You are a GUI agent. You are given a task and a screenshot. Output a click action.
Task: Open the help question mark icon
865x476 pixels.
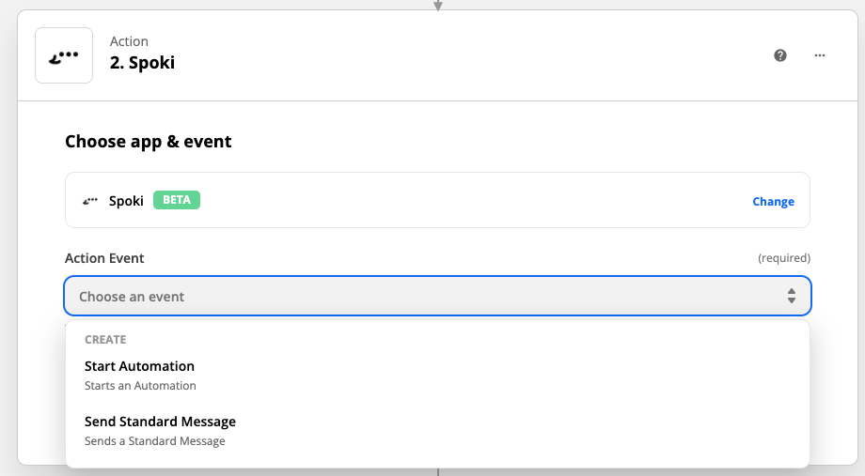coord(780,55)
